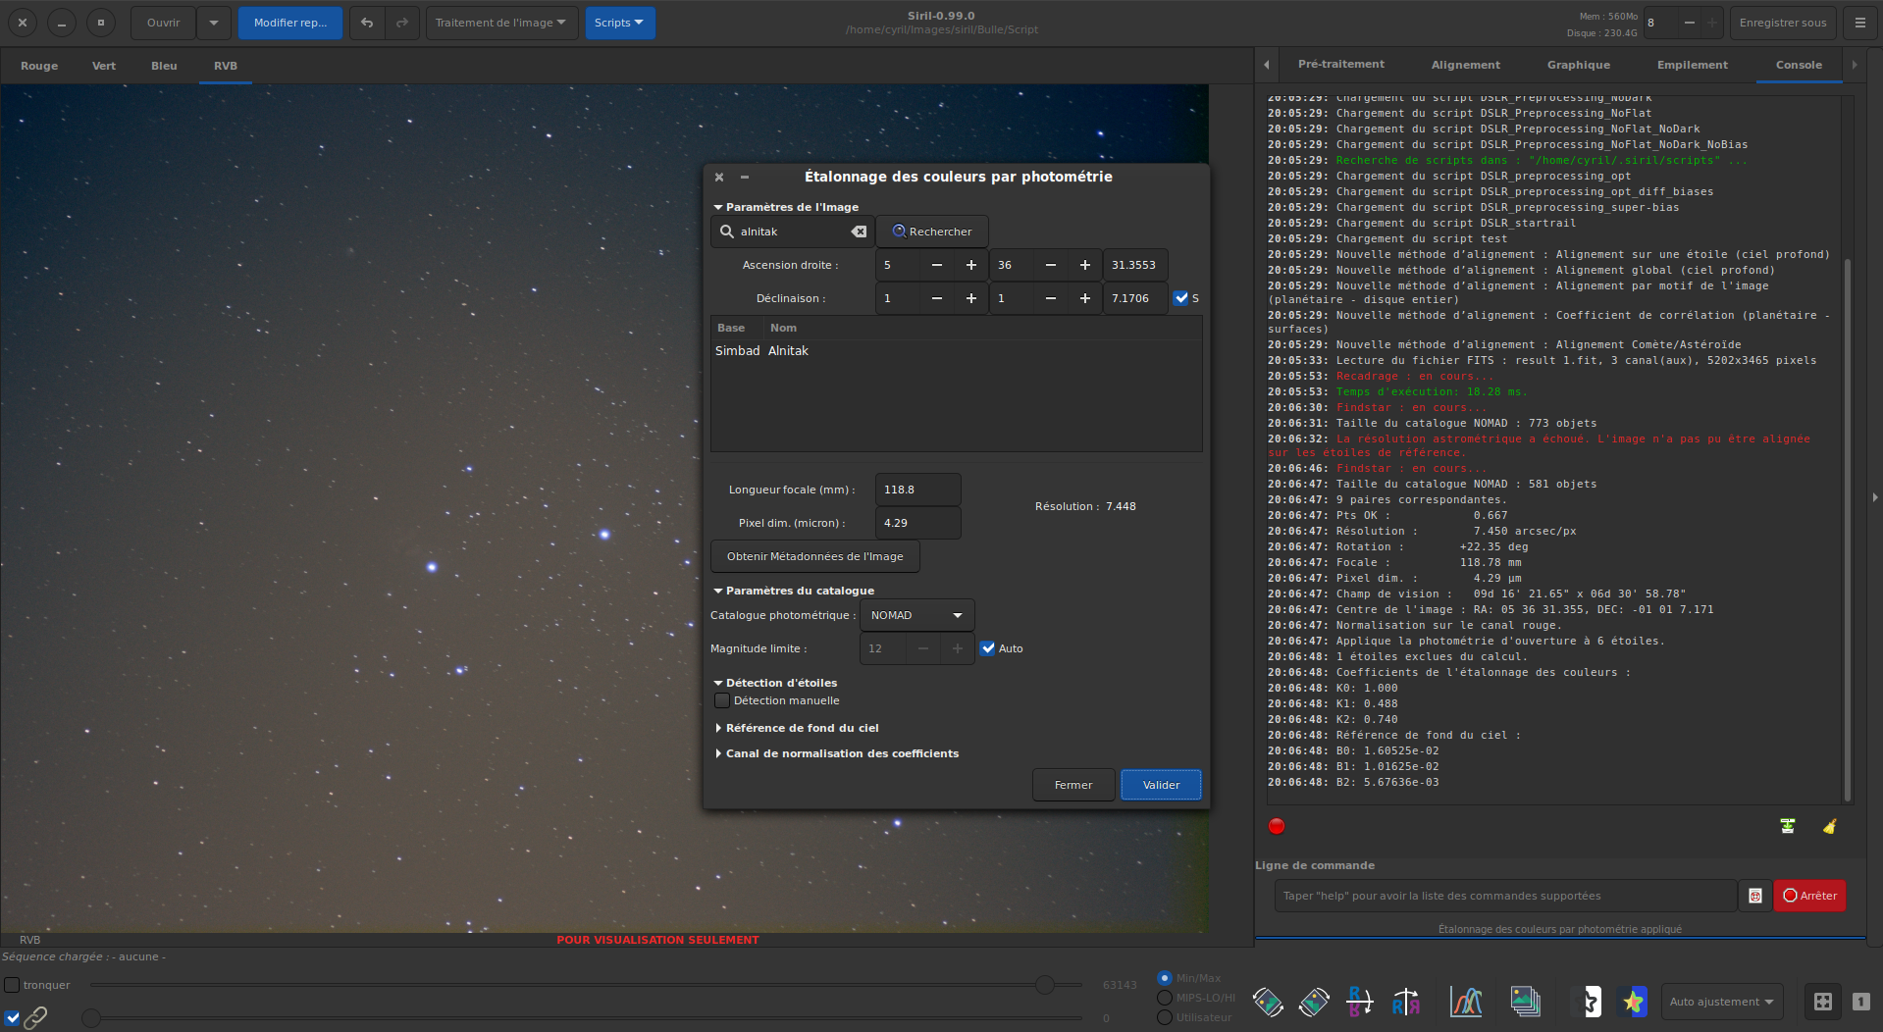Open the Traitement de l'image menu
This screenshot has width=1883, height=1032.
[500, 23]
